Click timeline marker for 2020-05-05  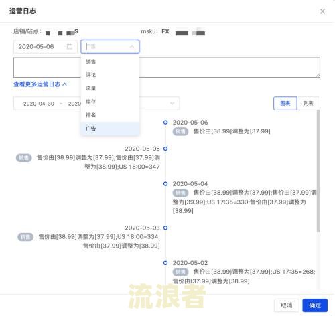(165, 149)
